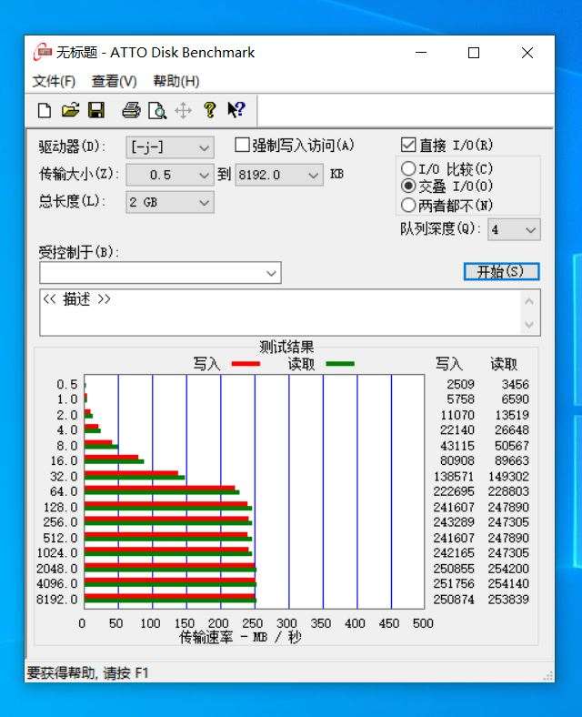Click the 测试结果 heading text
Image resolution: width=582 pixels, height=717 pixels.
coord(286,347)
